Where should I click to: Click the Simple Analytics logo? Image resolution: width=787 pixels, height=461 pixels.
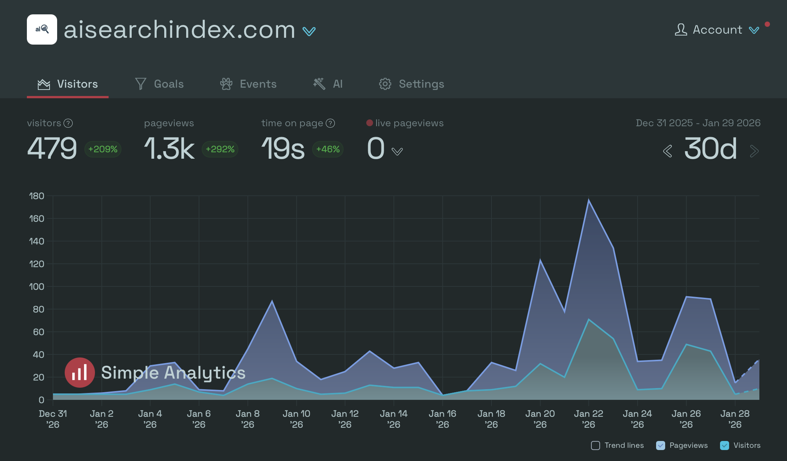click(x=79, y=373)
